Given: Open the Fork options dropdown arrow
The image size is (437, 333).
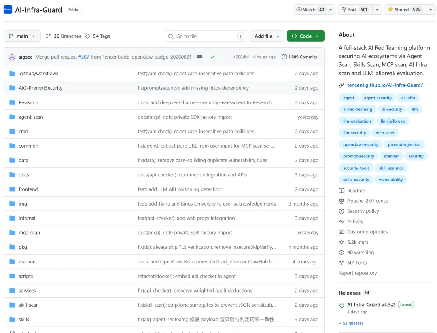Looking at the screenshot, I should (x=377, y=9).
